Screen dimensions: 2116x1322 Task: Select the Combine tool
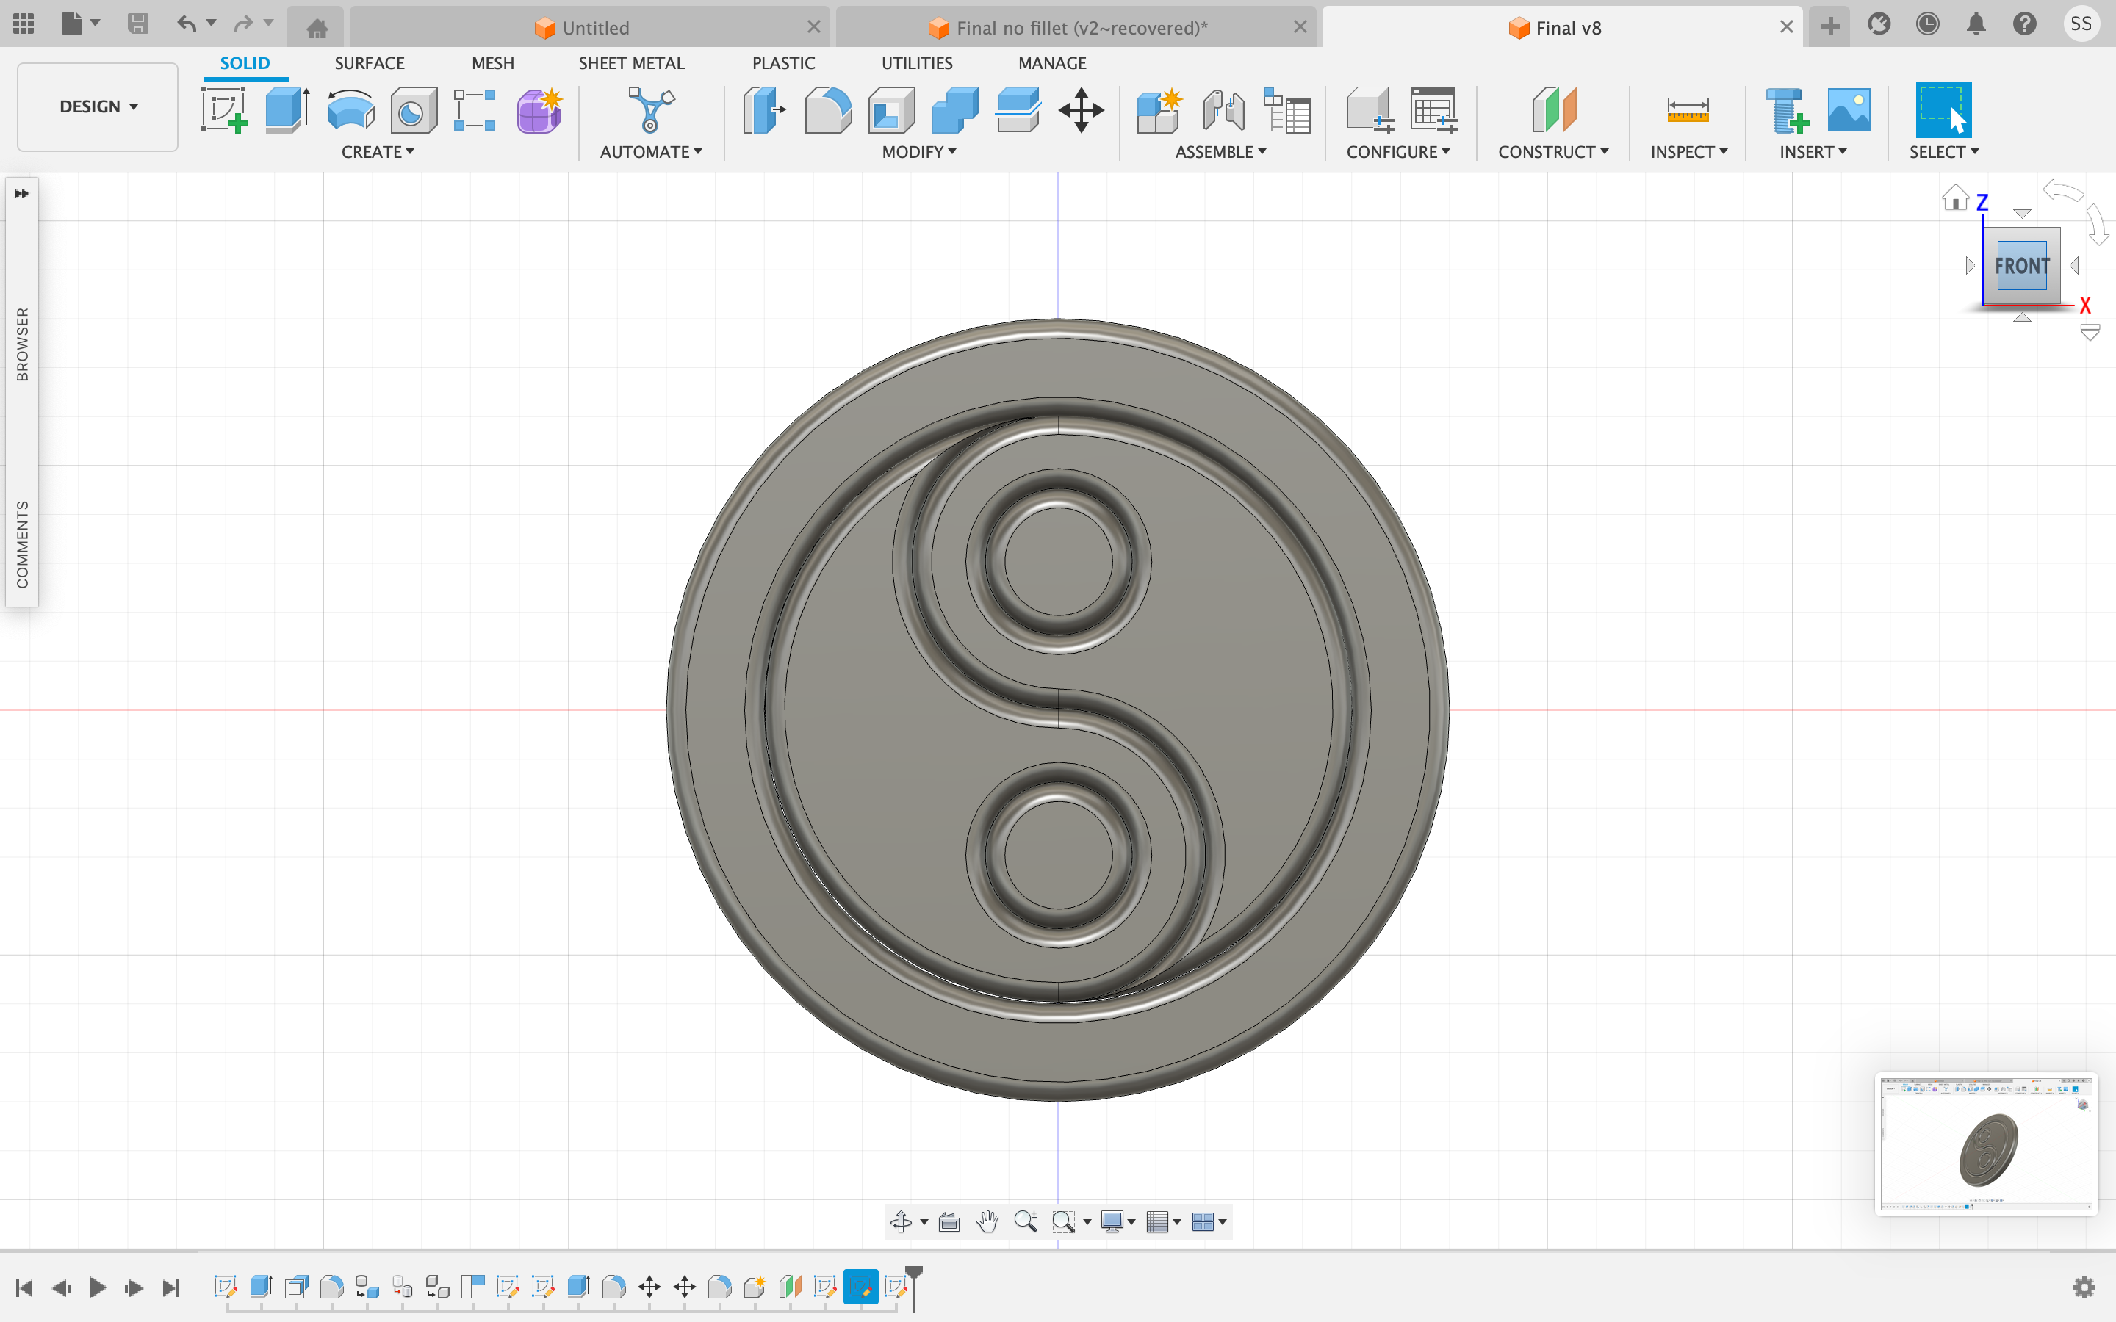pos(955,110)
